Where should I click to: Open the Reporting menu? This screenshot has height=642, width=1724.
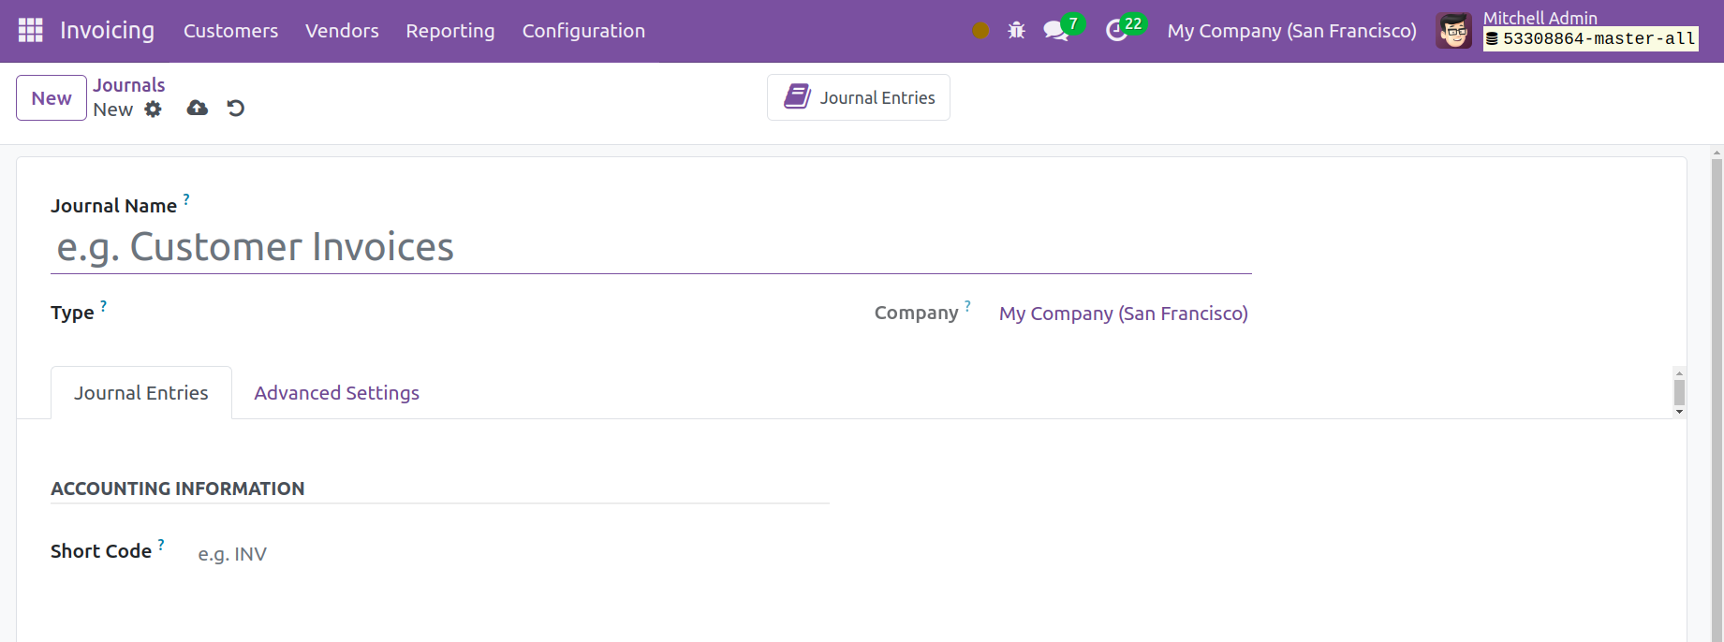tap(449, 31)
